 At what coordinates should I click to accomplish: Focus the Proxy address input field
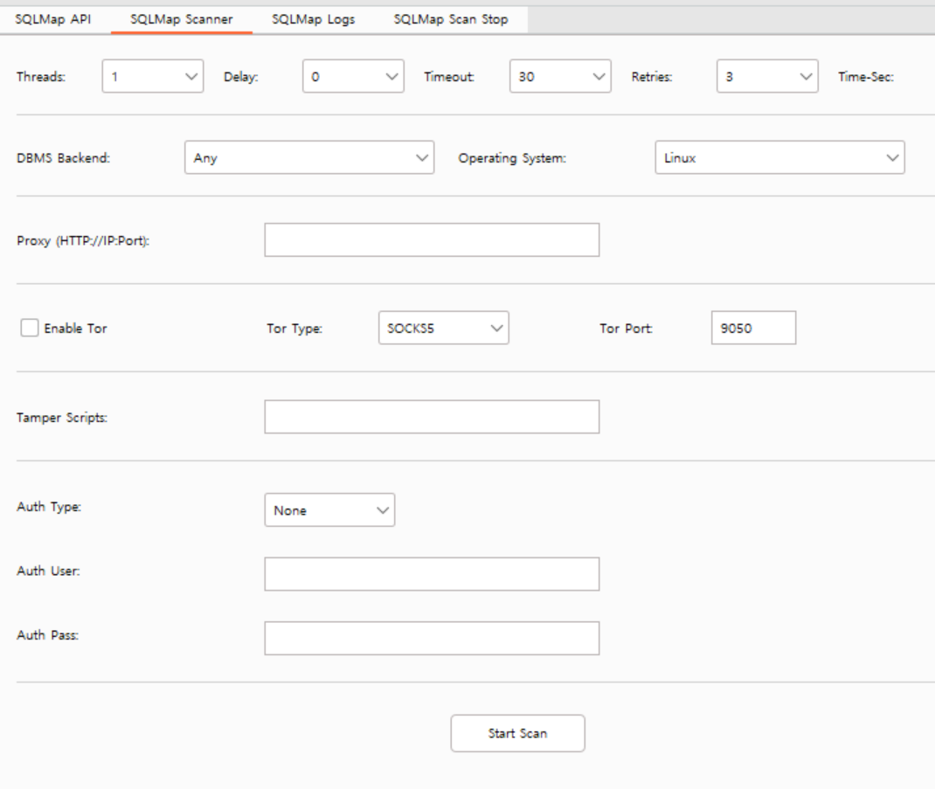(432, 239)
